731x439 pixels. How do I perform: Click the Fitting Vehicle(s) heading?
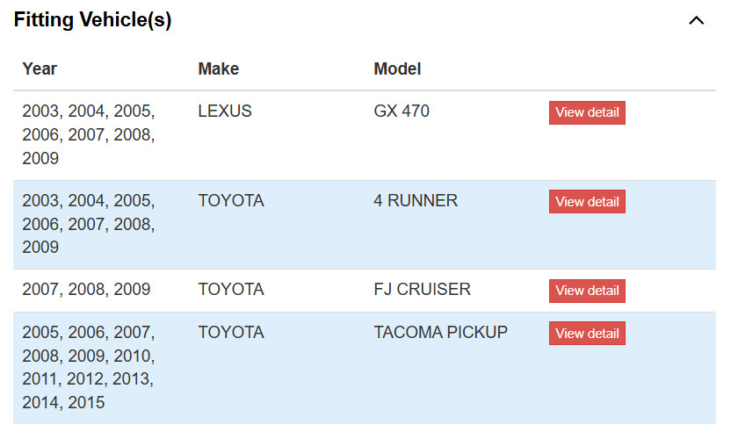click(x=92, y=20)
